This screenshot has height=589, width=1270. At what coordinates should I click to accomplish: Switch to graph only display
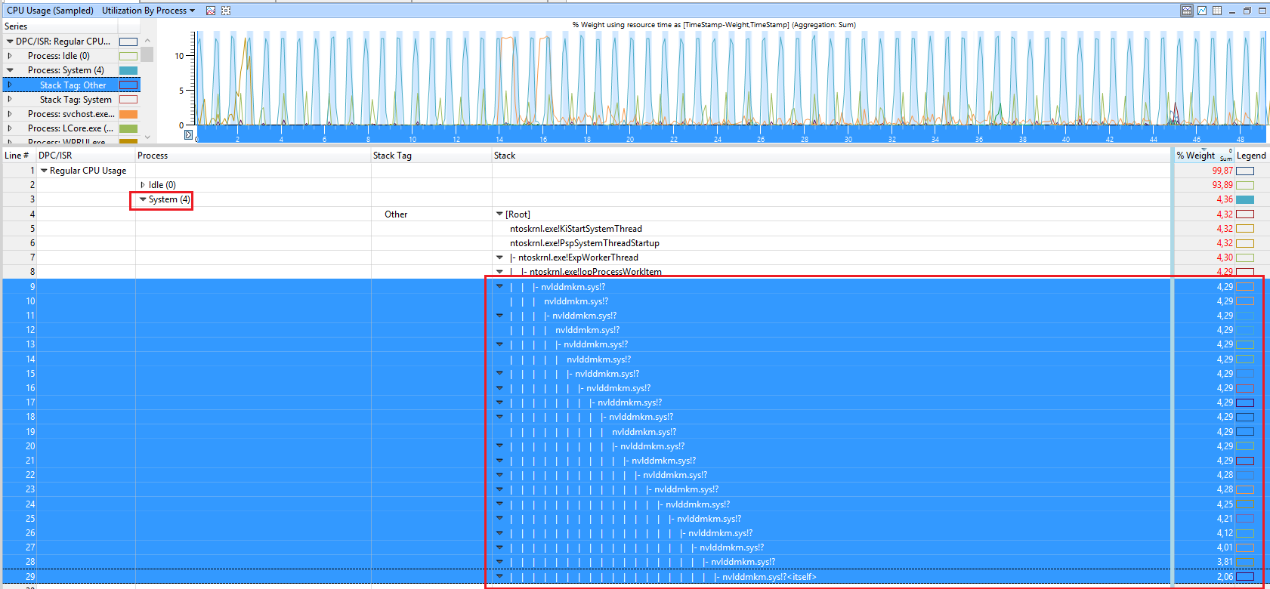1202,11
